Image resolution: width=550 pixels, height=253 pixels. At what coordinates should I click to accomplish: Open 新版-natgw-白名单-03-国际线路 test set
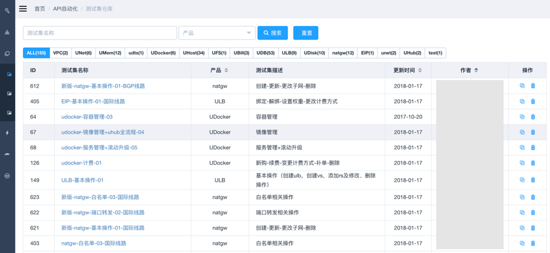[100, 197]
